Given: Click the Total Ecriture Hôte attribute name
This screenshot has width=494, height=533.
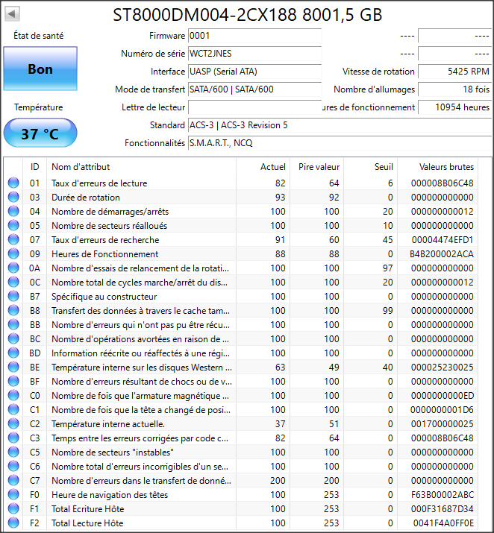Looking at the screenshot, I should [x=88, y=509].
